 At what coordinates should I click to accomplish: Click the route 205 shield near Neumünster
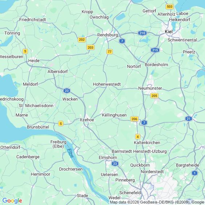(154, 96)
